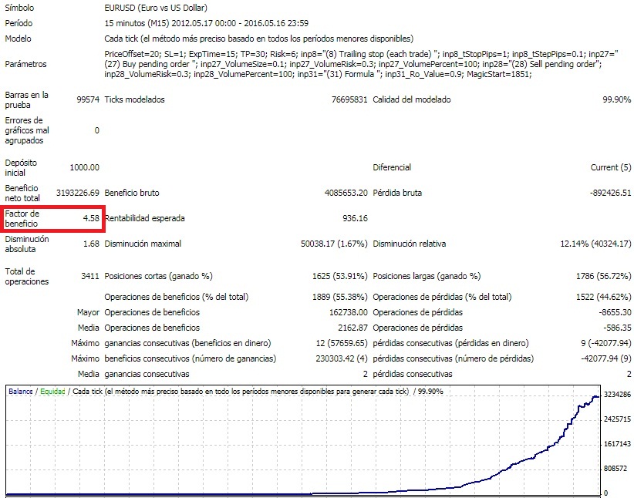Viewport: 634px width, 498px height.
Task: Click "pérdidas consecutivas (número de pérdidas)" label
Action: (x=453, y=358)
